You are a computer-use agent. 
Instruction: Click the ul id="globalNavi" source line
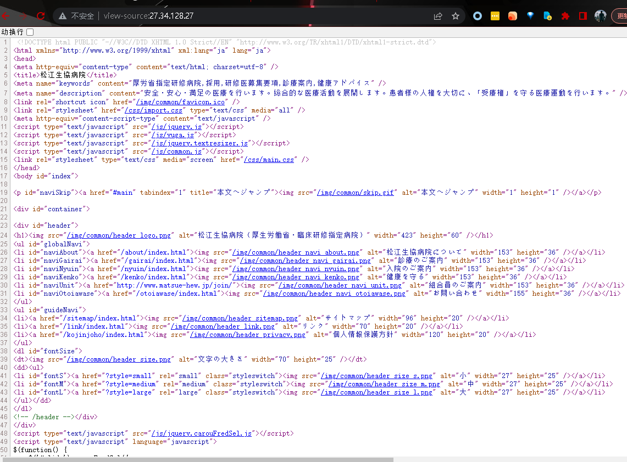point(52,244)
